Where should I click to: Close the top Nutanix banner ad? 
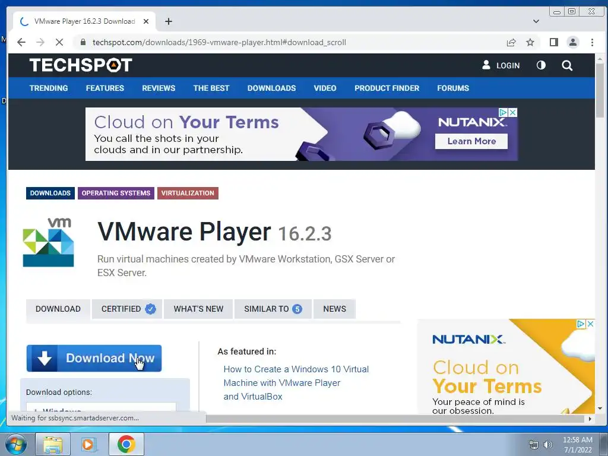pos(512,112)
